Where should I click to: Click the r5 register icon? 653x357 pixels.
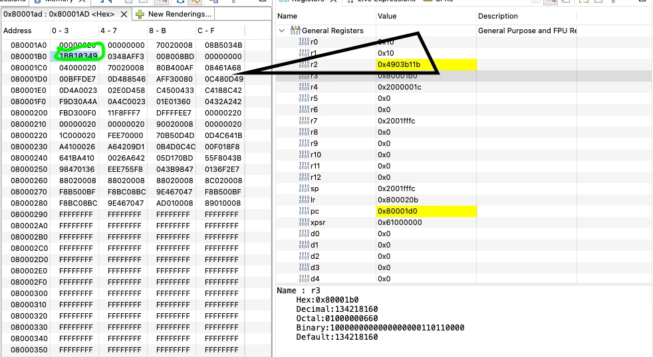pos(304,98)
